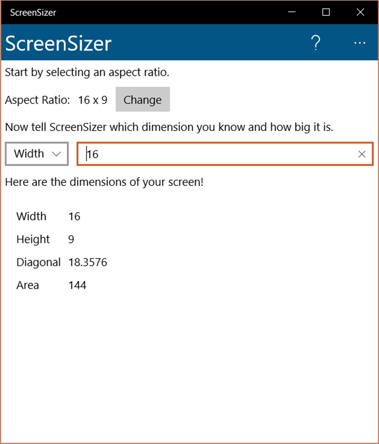Screen dimensions: 379x444
Task: Click the Height result value 9
Action: click(71, 240)
